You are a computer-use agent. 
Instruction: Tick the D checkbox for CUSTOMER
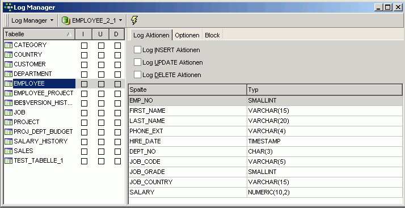[117, 65]
